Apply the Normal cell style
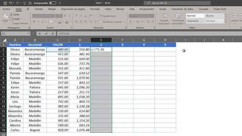The image size is (242, 136). (195, 16)
